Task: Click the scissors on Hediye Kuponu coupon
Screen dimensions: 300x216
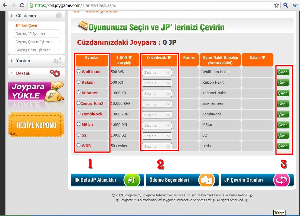Action: coord(13,134)
